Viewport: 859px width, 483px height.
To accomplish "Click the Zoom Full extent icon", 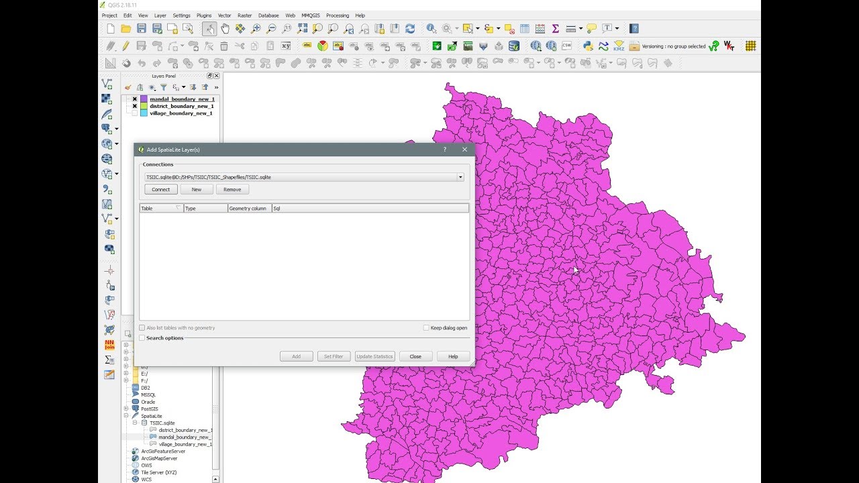I will point(302,29).
